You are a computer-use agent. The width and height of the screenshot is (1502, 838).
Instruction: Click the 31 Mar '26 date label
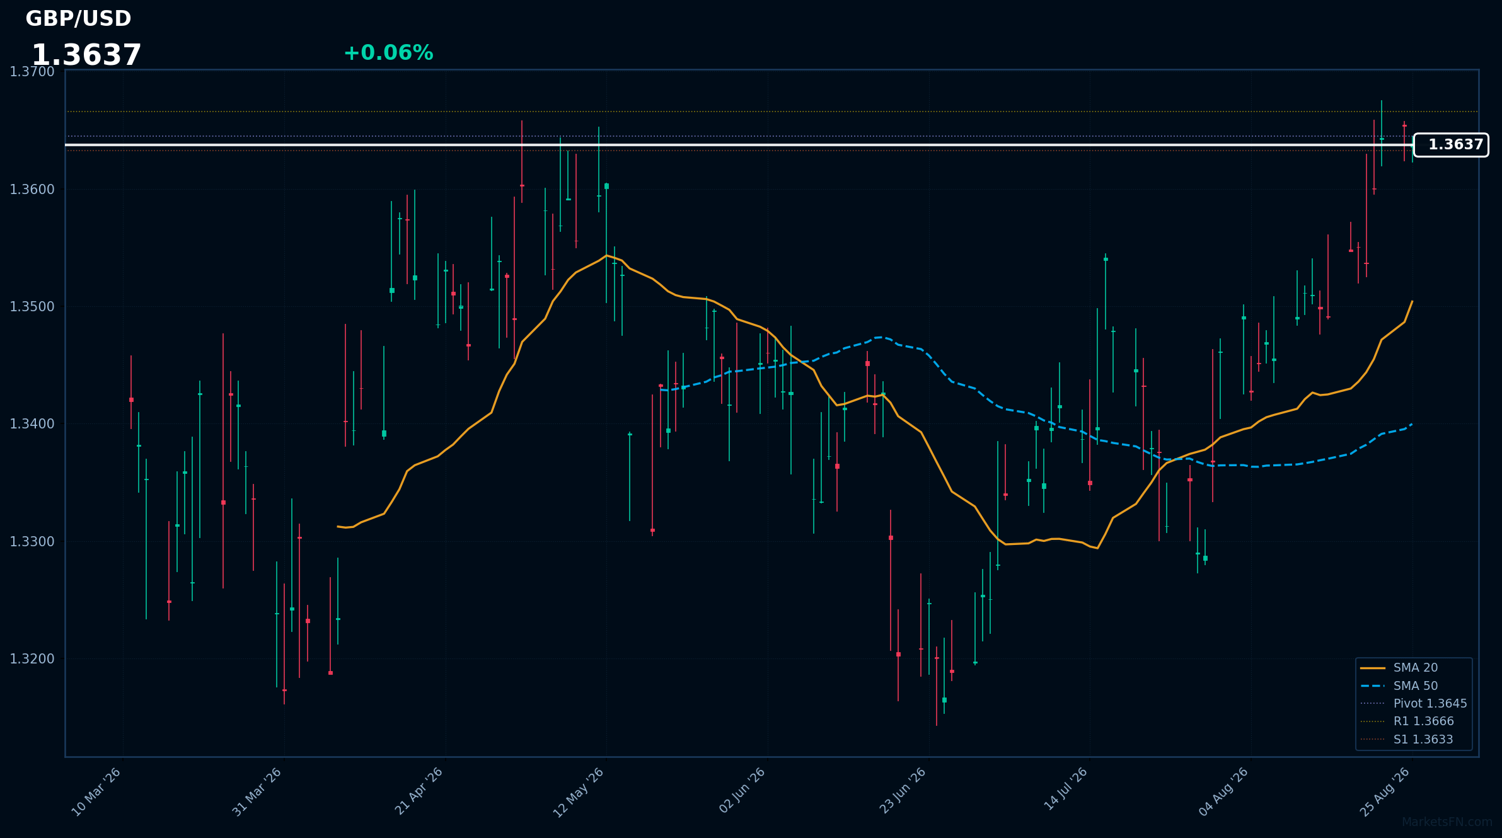257,792
